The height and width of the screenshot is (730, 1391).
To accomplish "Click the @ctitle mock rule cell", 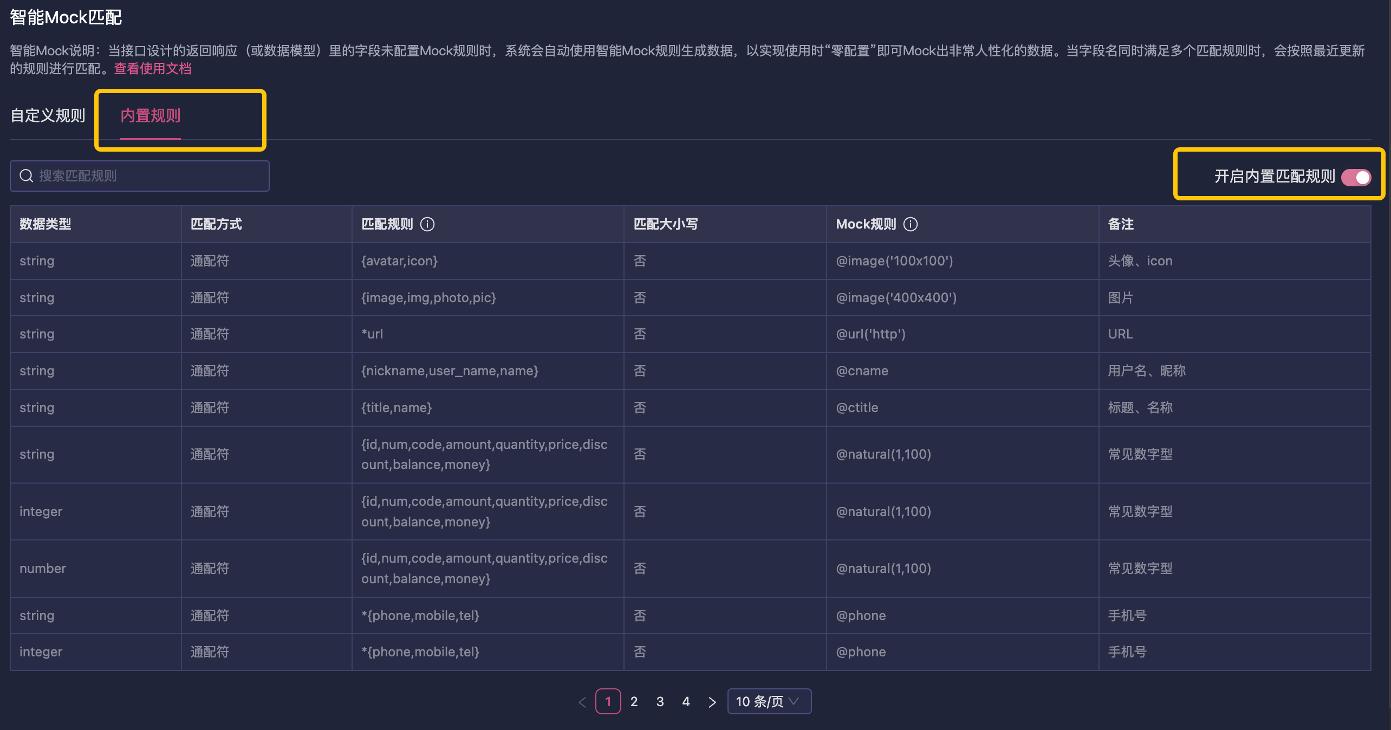I will (963, 408).
